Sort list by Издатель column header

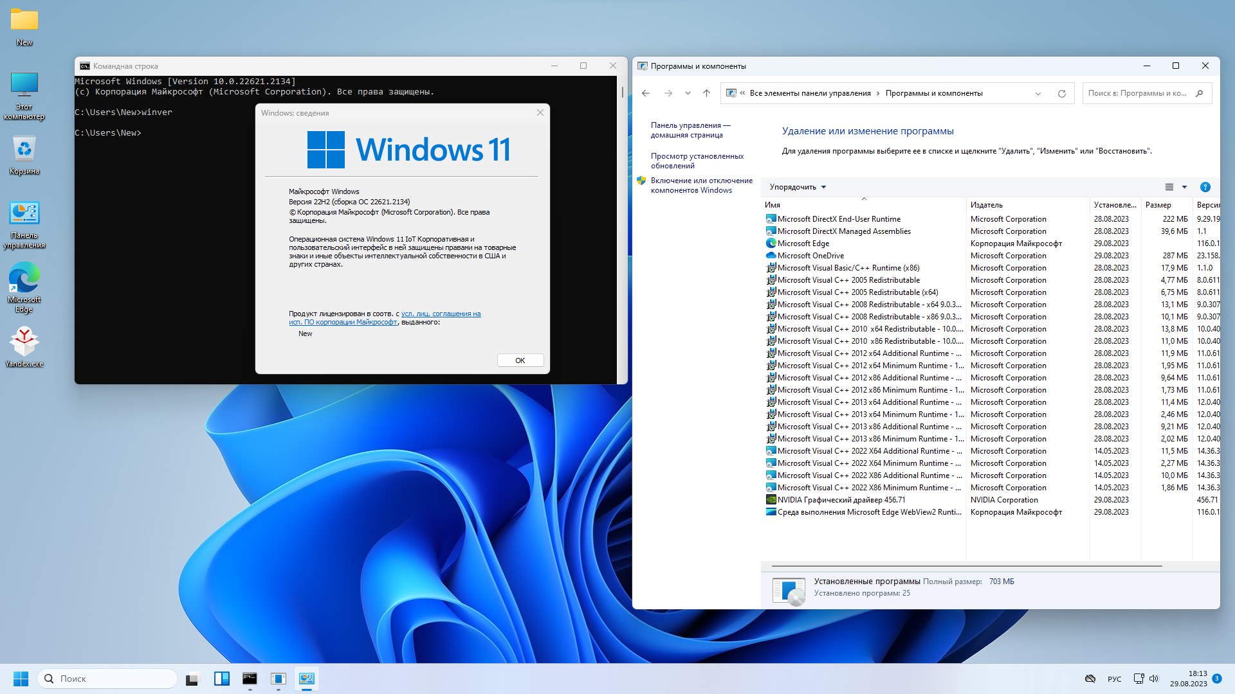click(x=987, y=205)
